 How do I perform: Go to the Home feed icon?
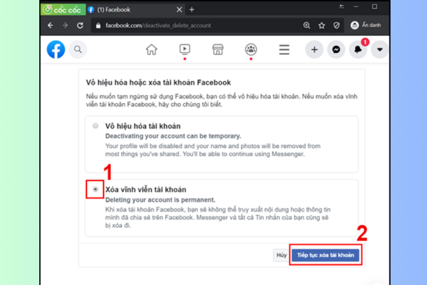[x=151, y=50]
